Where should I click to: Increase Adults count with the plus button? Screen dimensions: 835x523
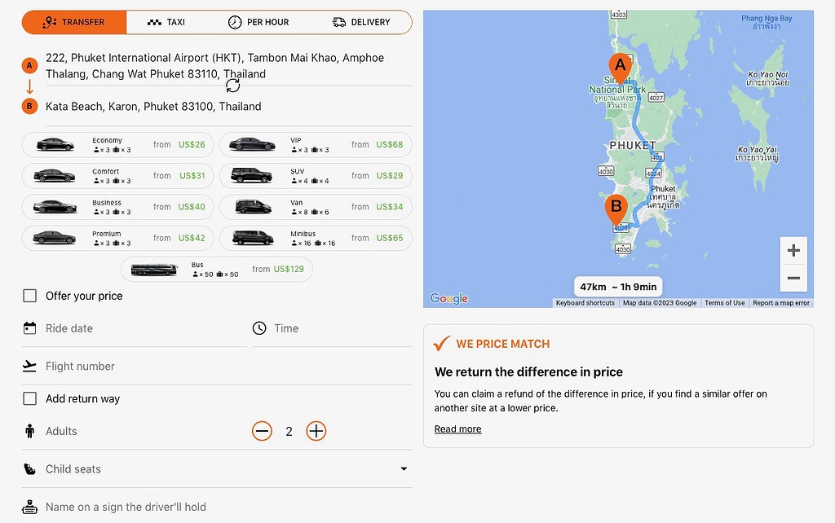click(x=316, y=431)
